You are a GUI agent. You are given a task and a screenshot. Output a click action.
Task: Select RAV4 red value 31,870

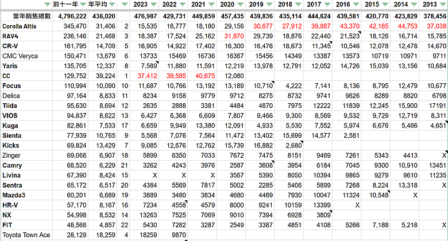pyautogui.click(x=234, y=36)
